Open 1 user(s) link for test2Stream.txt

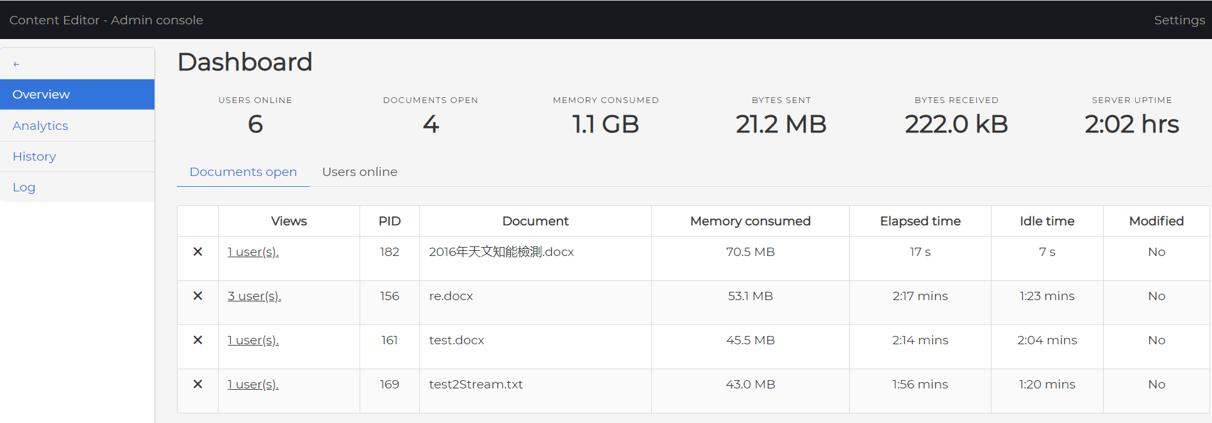point(253,385)
